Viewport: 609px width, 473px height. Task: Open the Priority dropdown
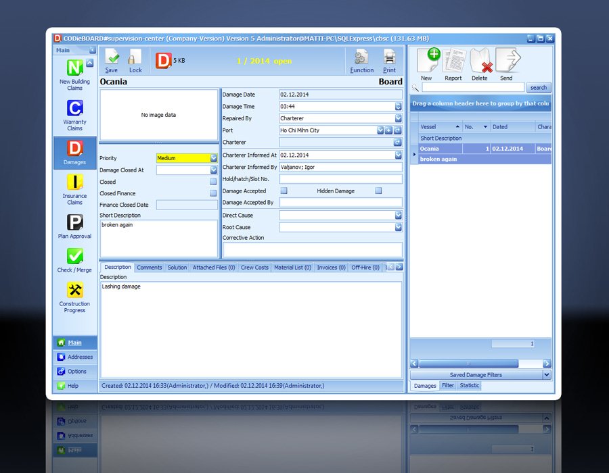(x=214, y=158)
